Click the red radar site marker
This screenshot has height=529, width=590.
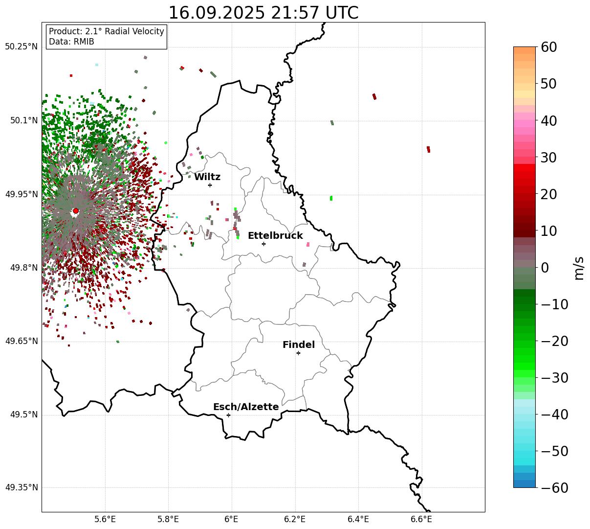[75, 211]
